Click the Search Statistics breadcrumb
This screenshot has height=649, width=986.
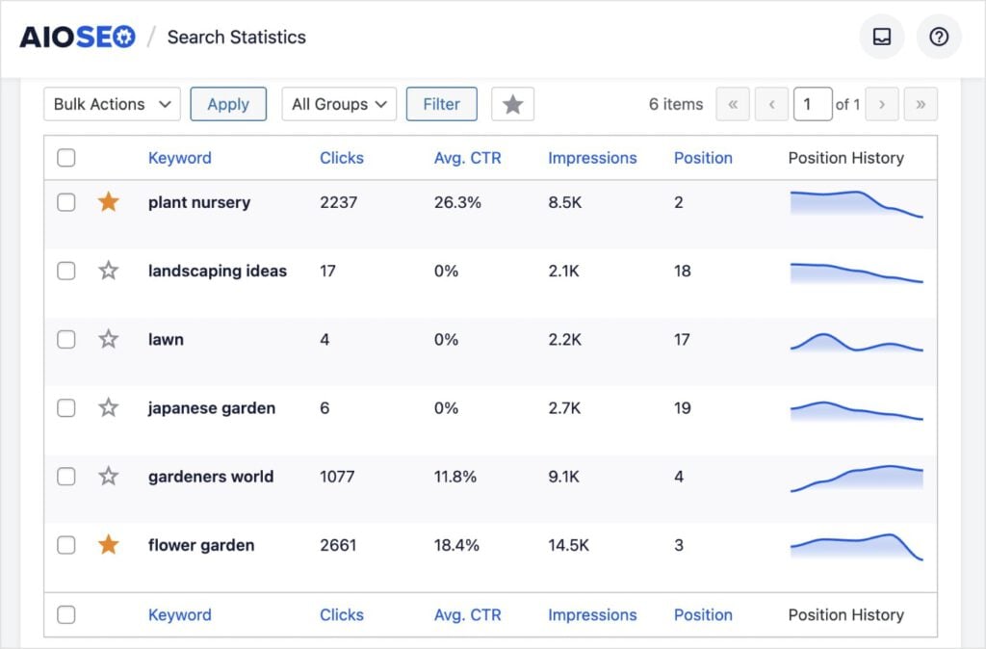pyautogui.click(x=236, y=37)
